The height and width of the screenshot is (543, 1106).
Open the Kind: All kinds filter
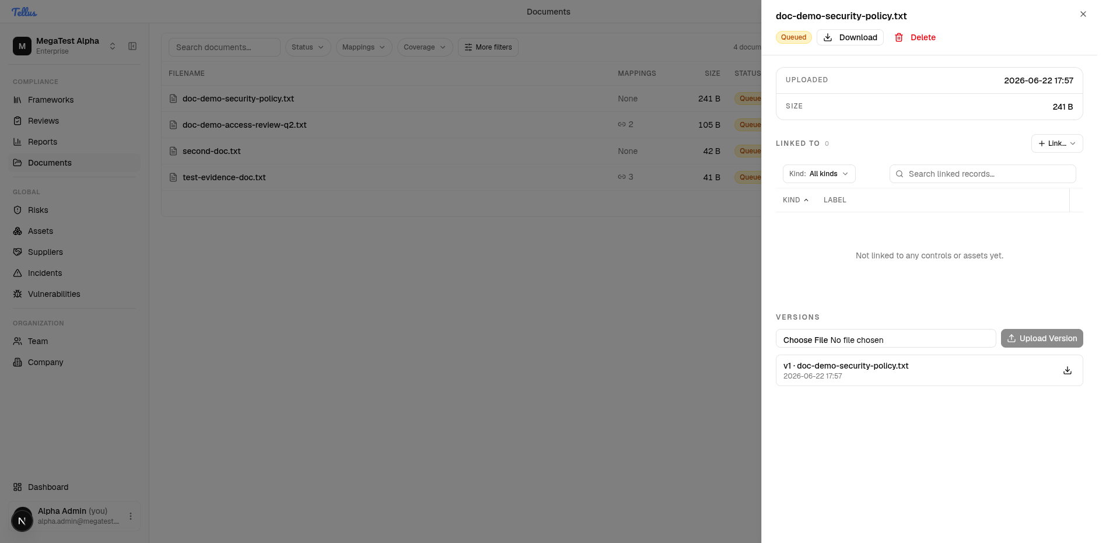coord(819,174)
